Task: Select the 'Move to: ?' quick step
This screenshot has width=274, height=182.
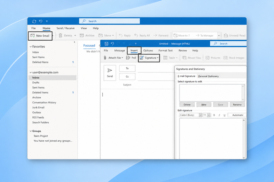Action: (182, 36)
